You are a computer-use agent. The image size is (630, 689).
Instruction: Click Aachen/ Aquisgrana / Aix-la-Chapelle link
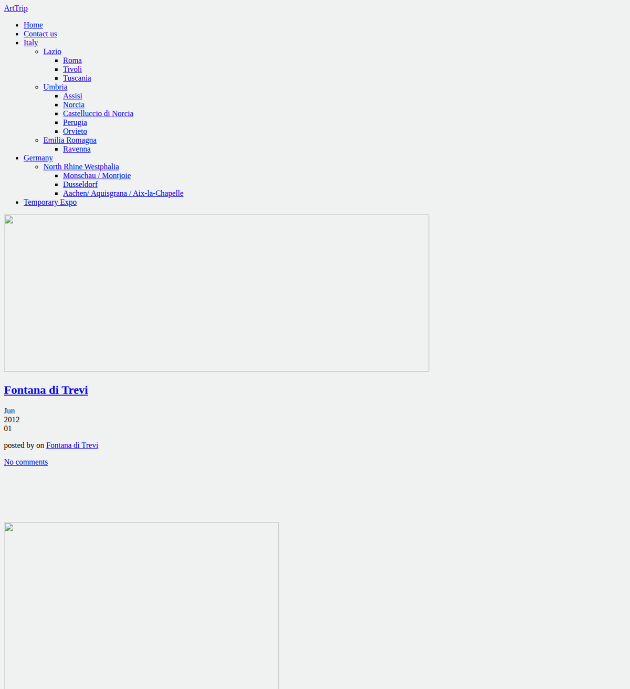pyautogui.click(x=123, y=194)
